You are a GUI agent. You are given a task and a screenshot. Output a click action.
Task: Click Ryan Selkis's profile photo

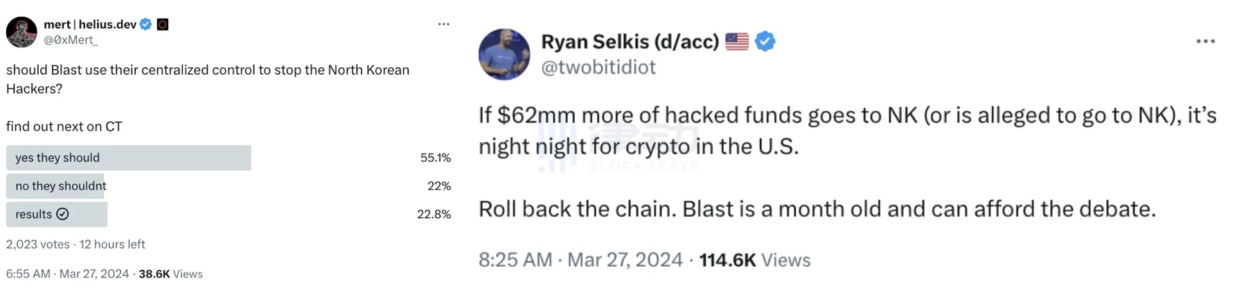(x=504, y=55)
